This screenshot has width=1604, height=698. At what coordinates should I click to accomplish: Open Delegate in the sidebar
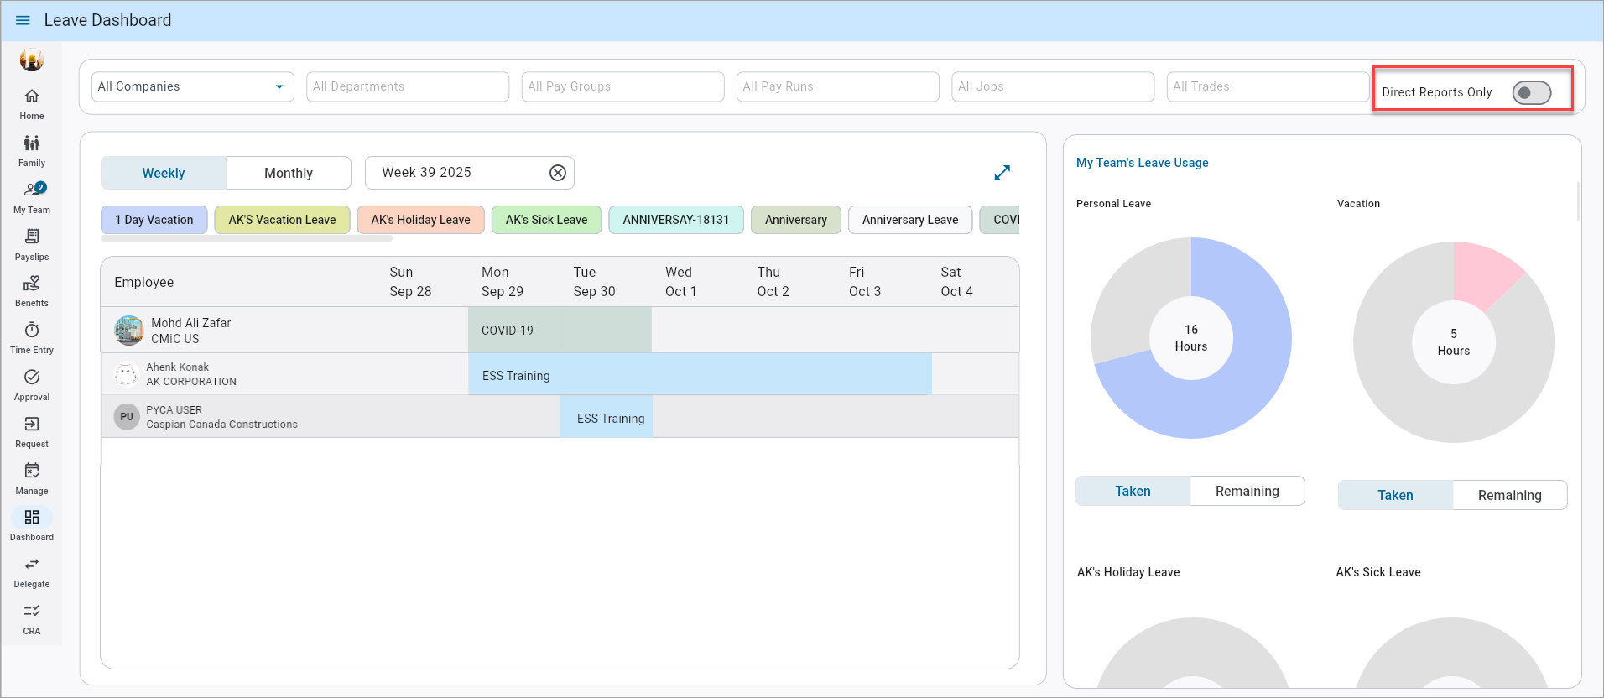coord(32,571)
